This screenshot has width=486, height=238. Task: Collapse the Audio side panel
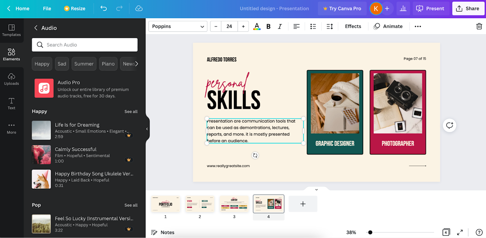click(x=147, y=129)
